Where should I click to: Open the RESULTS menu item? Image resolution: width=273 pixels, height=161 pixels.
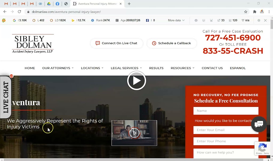pos(156,68)
